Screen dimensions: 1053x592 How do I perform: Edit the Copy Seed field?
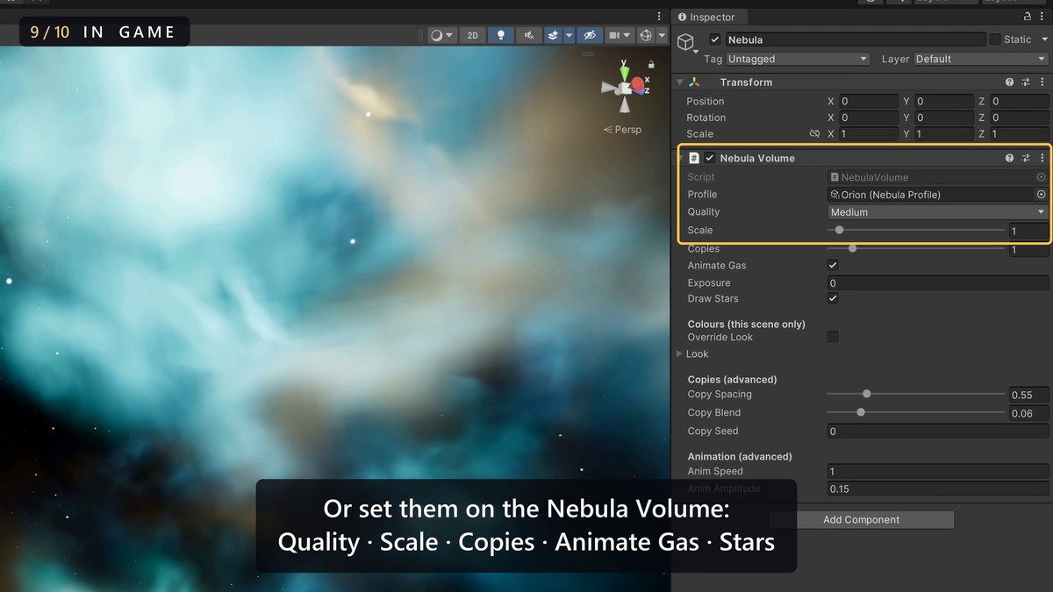[938, 432]
